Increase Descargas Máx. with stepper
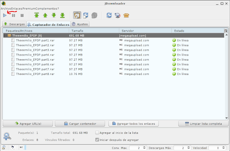The height and width of the screenshot is (151, 230). click(189, 147)
